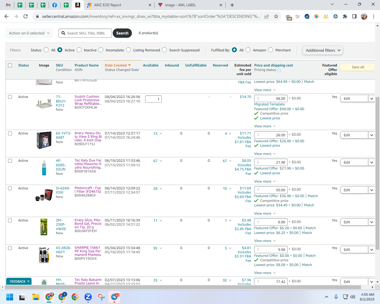Check the Krazy Glue row checkbox
This screenshot has width=380, height=304.
coord(10,220)
